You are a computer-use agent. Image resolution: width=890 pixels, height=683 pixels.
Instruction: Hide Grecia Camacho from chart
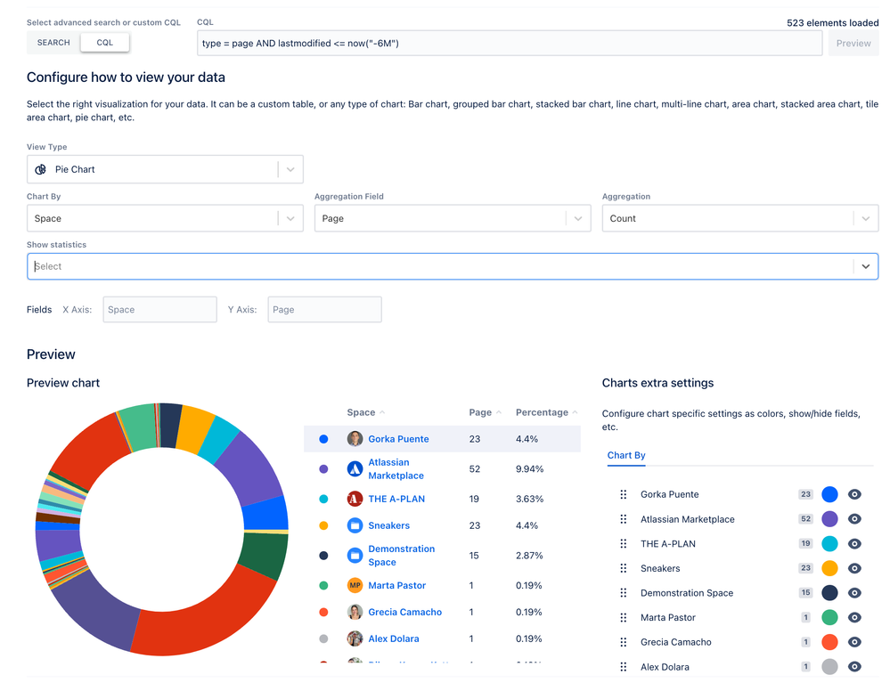(x=854, y=641)
